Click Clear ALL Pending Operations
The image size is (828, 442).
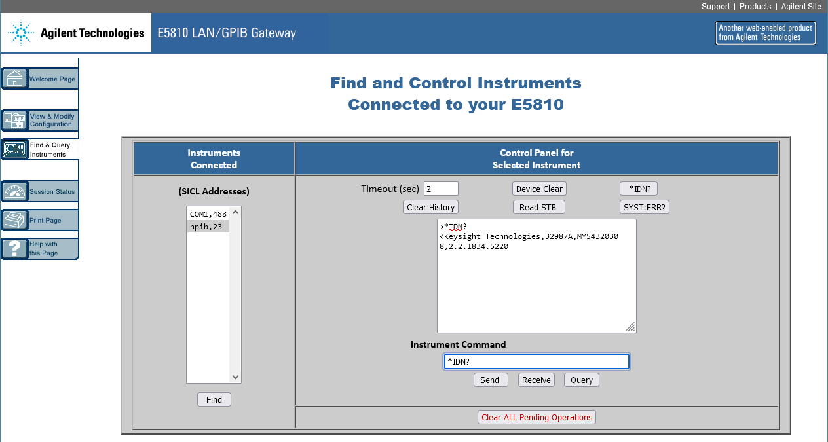(x=537, y=417)
